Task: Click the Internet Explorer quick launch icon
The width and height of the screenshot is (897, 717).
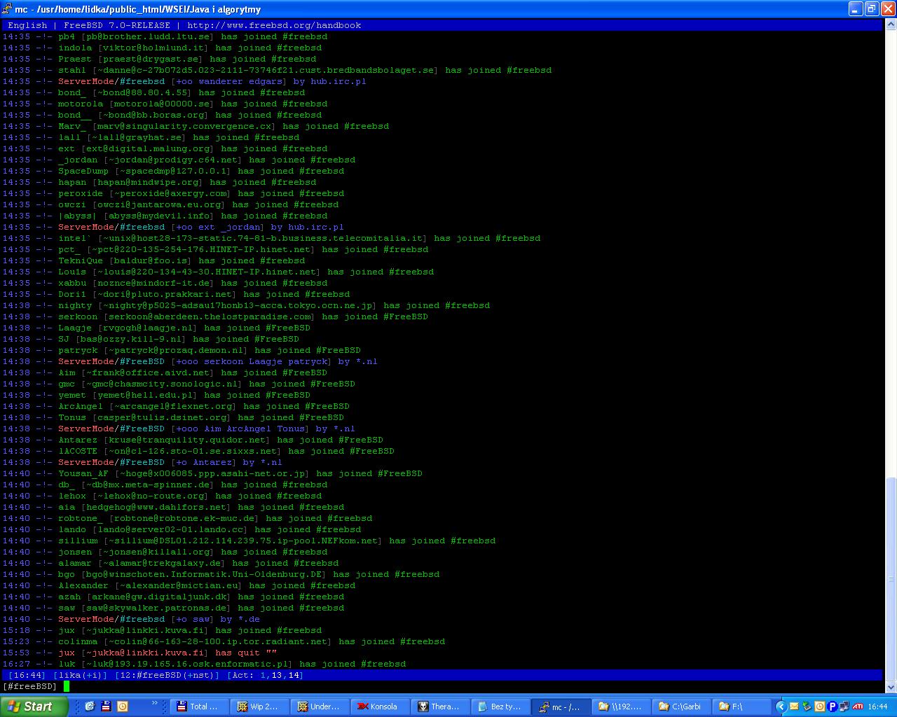Action: [90, 706]
